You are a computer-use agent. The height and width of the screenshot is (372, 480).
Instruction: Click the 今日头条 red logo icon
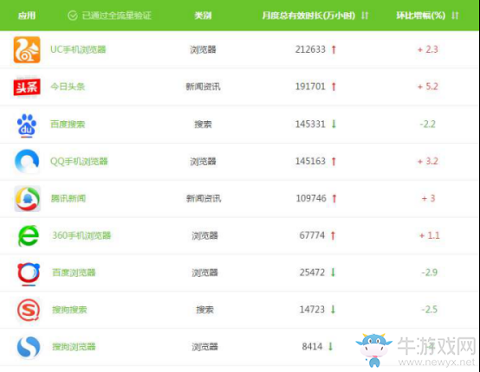pyautogui.click(x=27, y=87)
